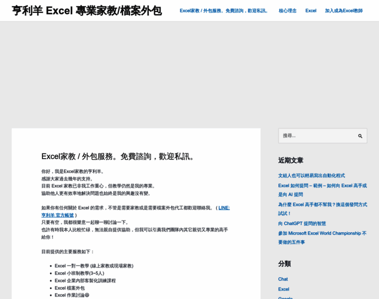Focus the 搜尋 search input field
Image resolution: width=379 pixels, height=299 pixels.
point(323,136)
